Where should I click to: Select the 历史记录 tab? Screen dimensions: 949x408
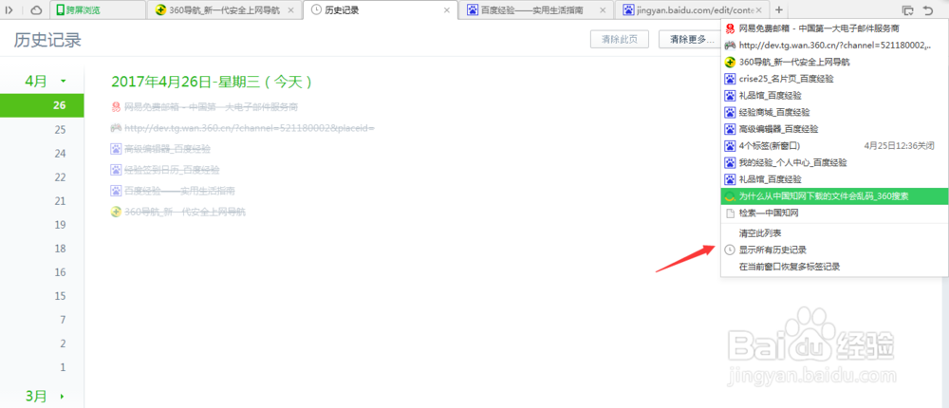click(x=380, y=10)
